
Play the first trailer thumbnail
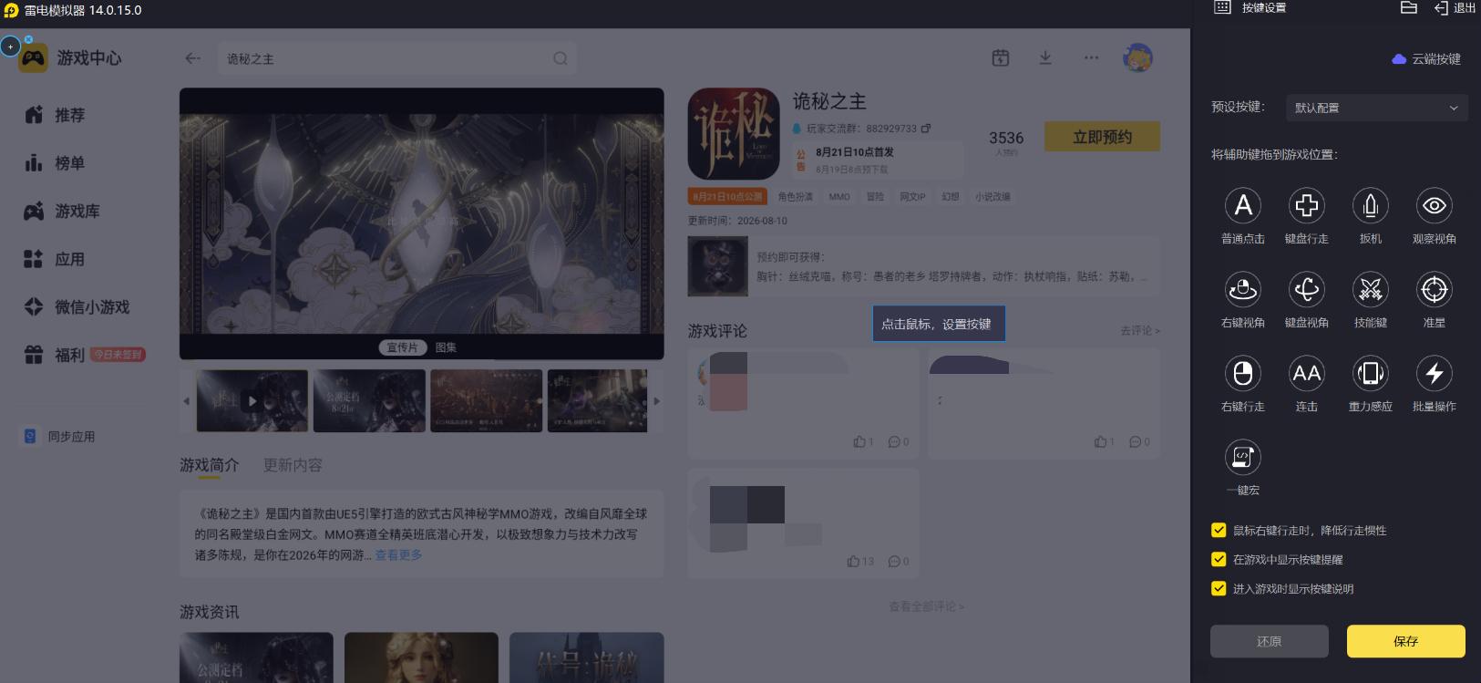pos(252,400)
